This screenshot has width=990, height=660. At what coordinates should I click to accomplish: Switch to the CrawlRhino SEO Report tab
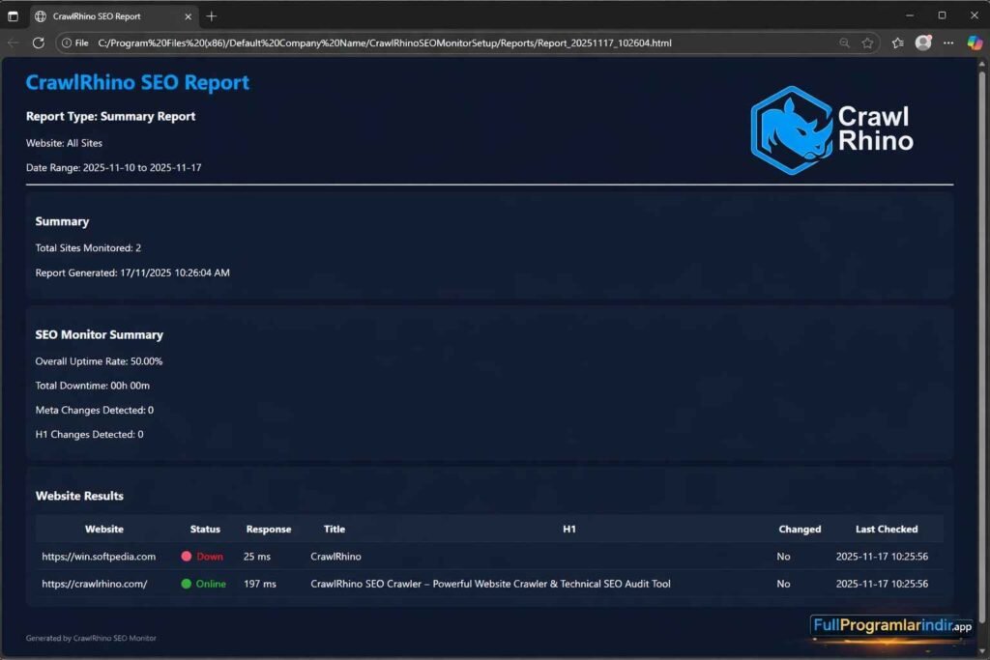pyautogui.click(x=106, y=15)
